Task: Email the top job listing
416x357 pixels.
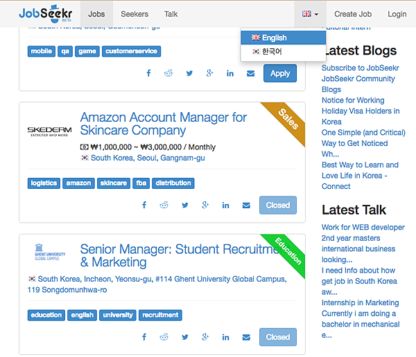Action: pyautogui.click(x=250, y=73)
